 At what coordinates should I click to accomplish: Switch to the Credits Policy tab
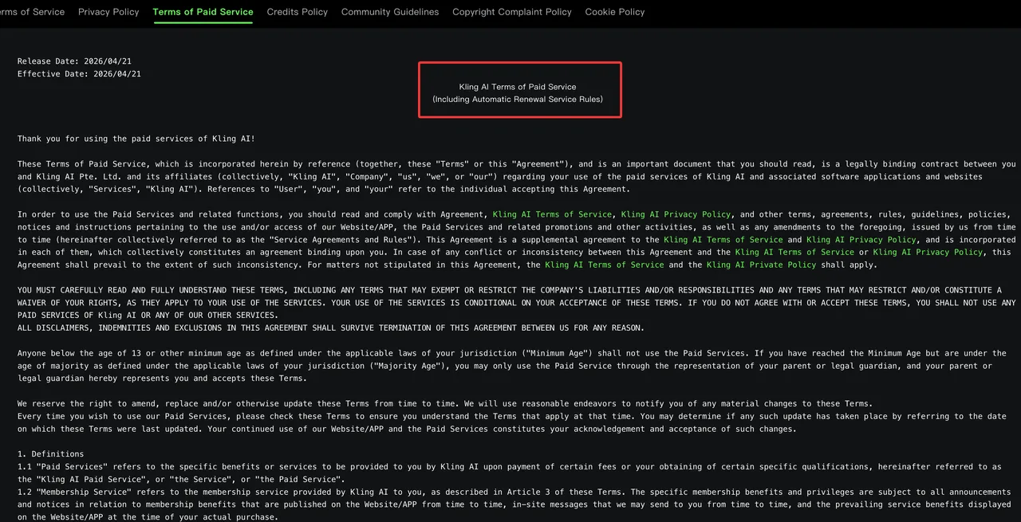[x=298, y=12]
